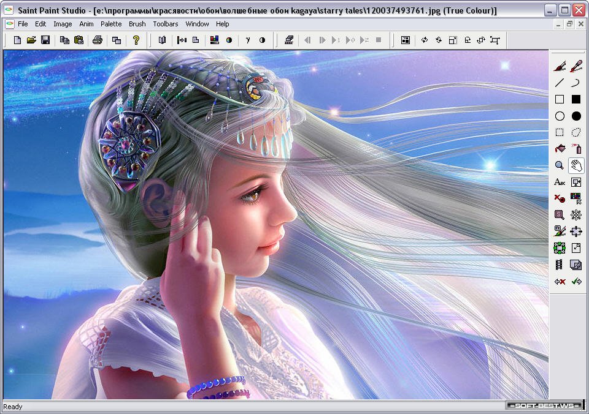This screenshot has height=414, width=589.
Task: Select the paintbrush tool
Action: 560,66
